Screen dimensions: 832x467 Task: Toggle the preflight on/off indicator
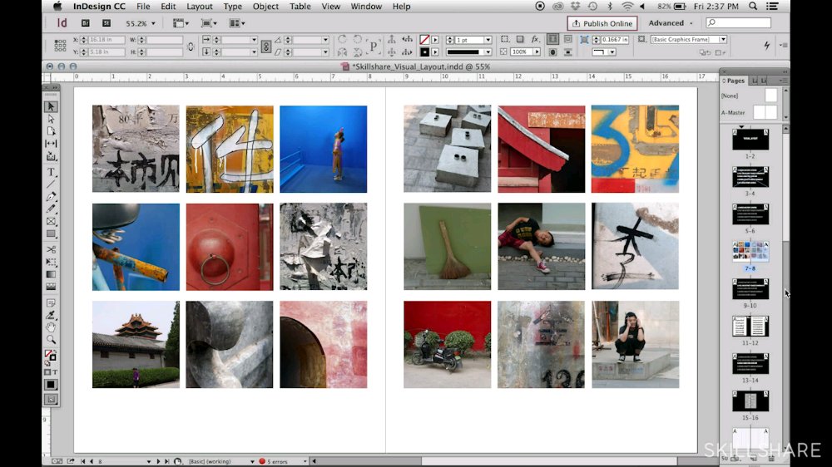coord(261,461)
